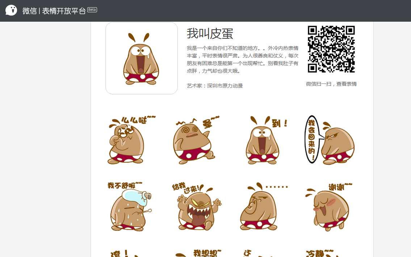Click the description paragraph starting 我是一个来自
The image size is (411, 257).
pyautogui.click(x=243, y=59)
